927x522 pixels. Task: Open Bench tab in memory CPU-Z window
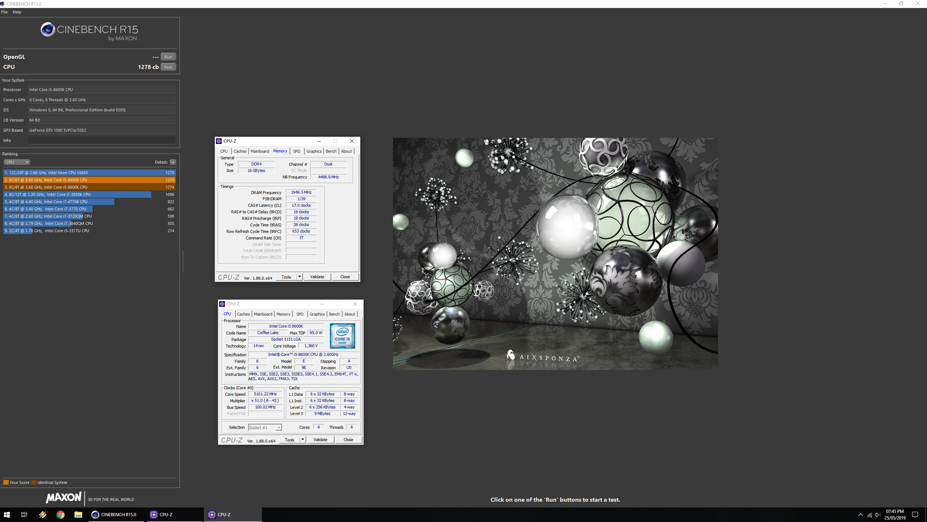(331, 151)
